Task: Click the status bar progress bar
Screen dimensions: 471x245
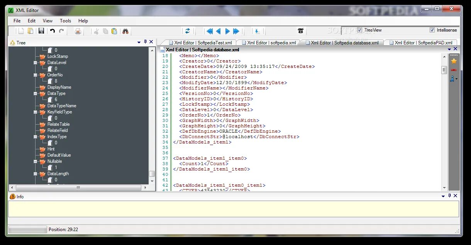Action: (27, 230)
